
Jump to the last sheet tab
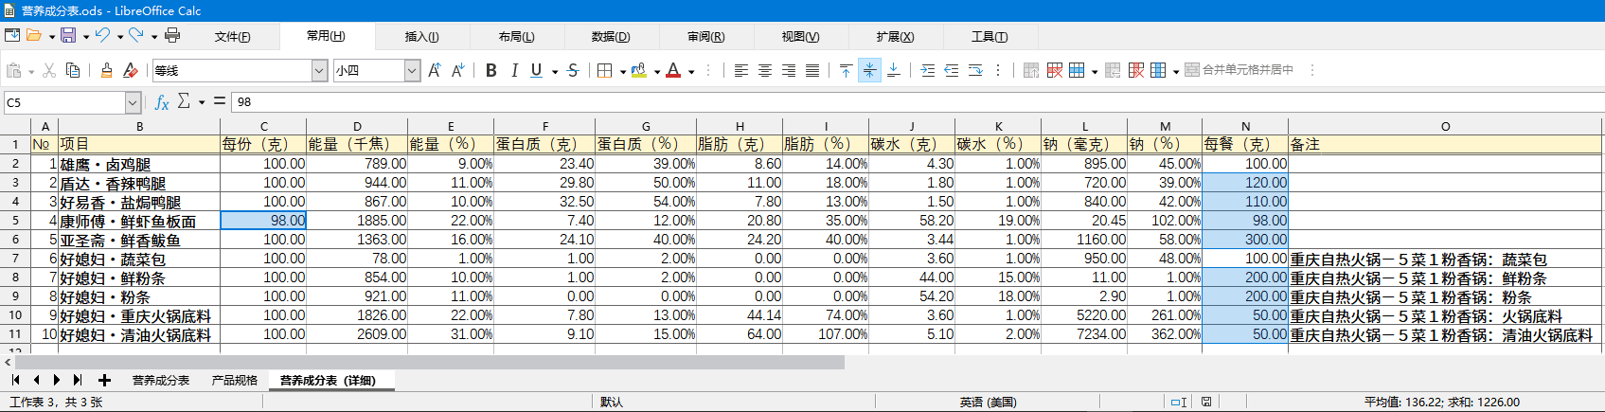pos(78,380)
